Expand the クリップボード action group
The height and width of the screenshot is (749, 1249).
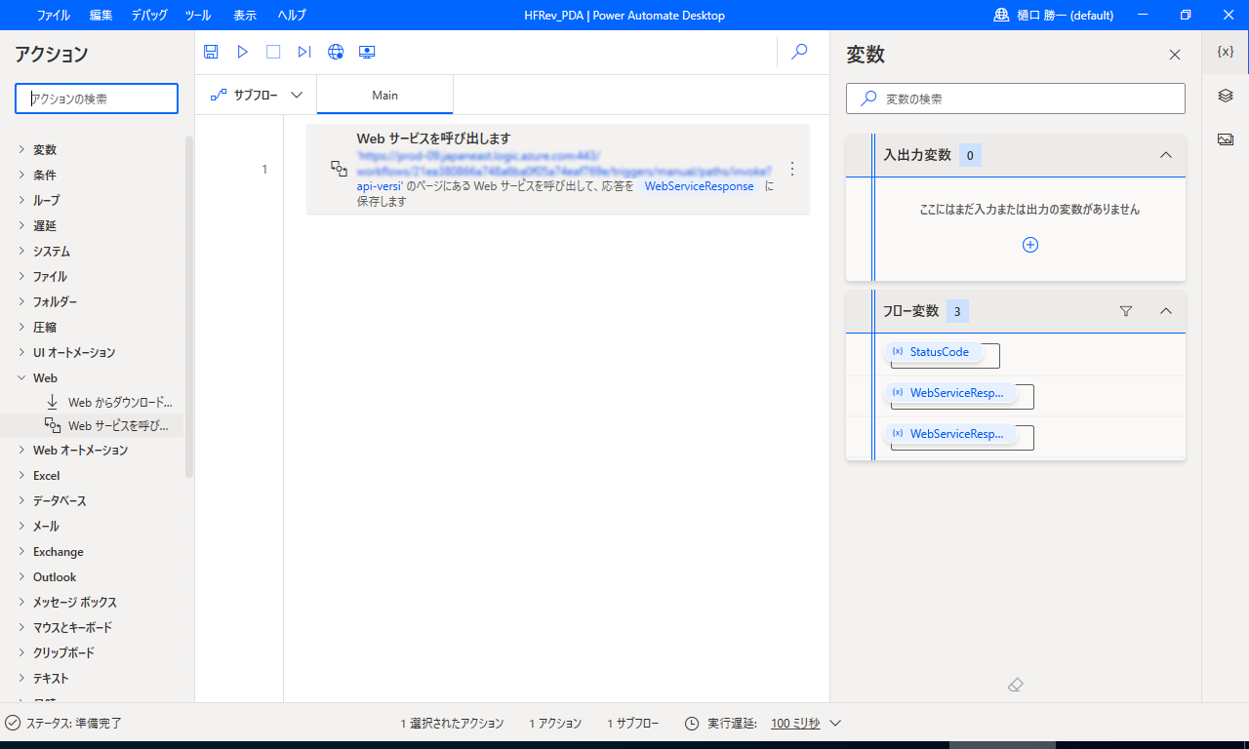click(22, 652)
